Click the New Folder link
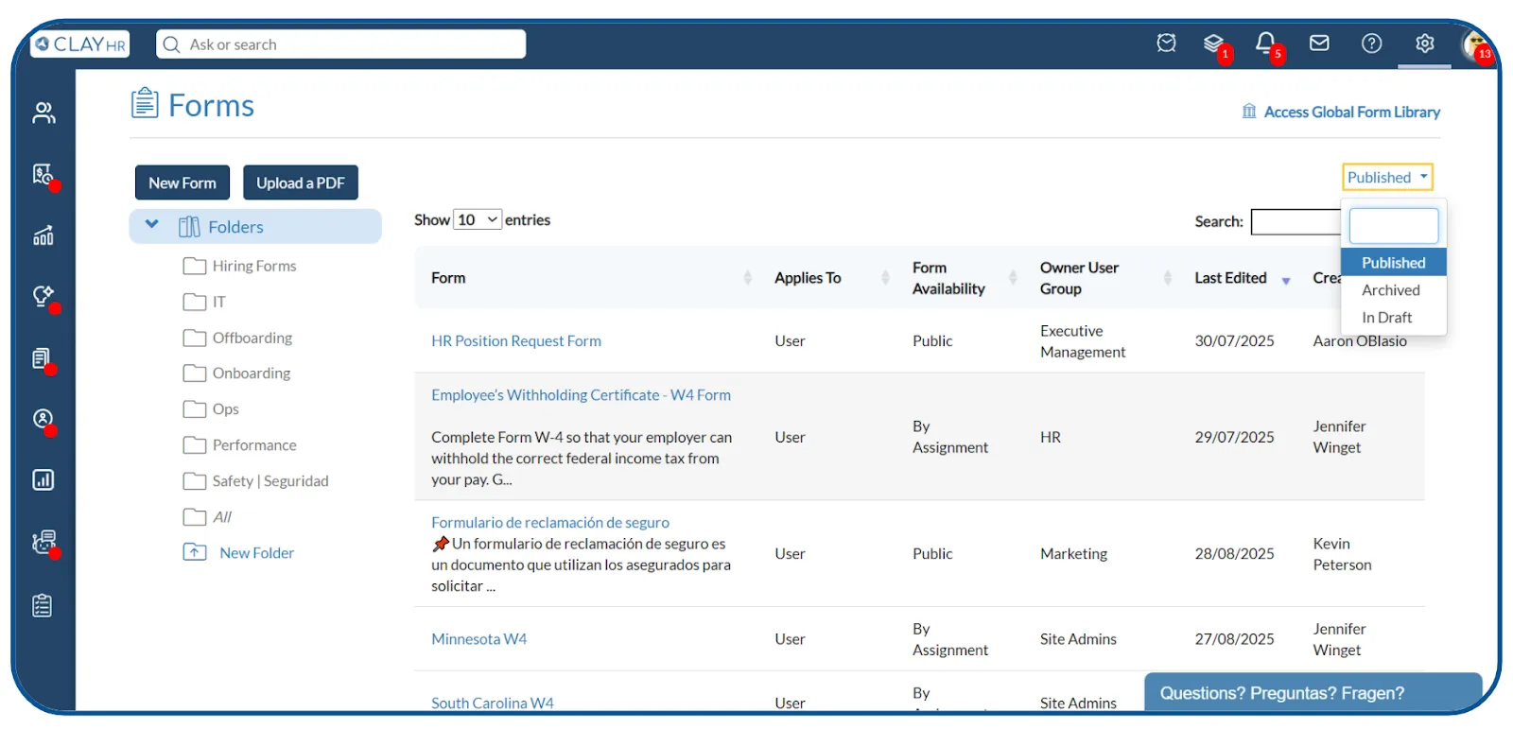Screen dimensions: 1513x729 coord(257,553)
